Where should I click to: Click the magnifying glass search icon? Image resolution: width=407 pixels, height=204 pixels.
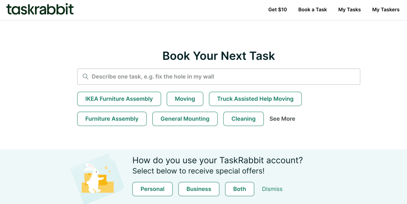click(85, 77)
